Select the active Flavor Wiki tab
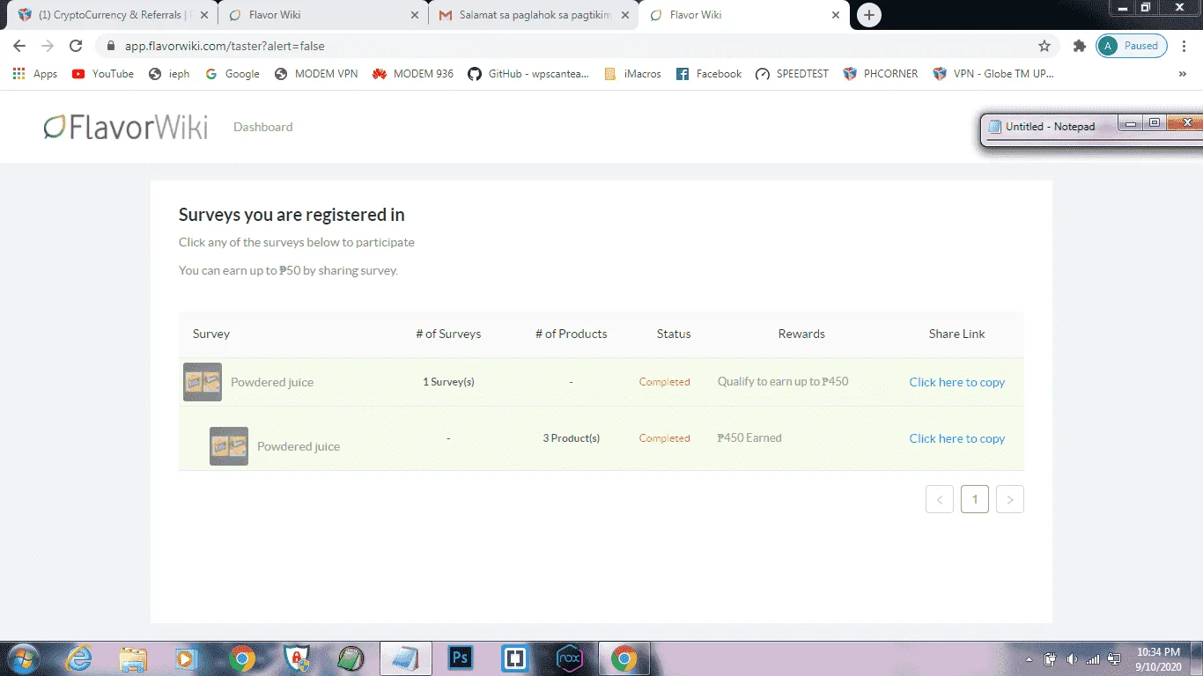Viewport: 1203px width, 676px height. click(744, 15)
